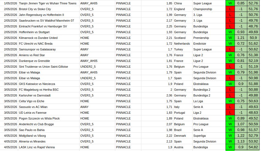
Task: Select UNDER2_5 cell in Eibar vs Malaga row
Action: [97, 78]
